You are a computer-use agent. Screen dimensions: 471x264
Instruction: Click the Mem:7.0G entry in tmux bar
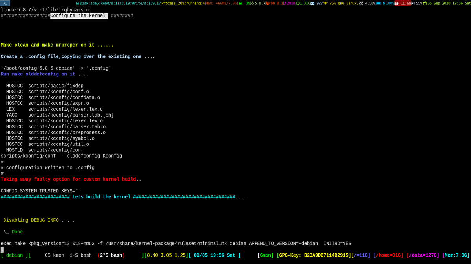pyautogui.click(x=456, y=255)
